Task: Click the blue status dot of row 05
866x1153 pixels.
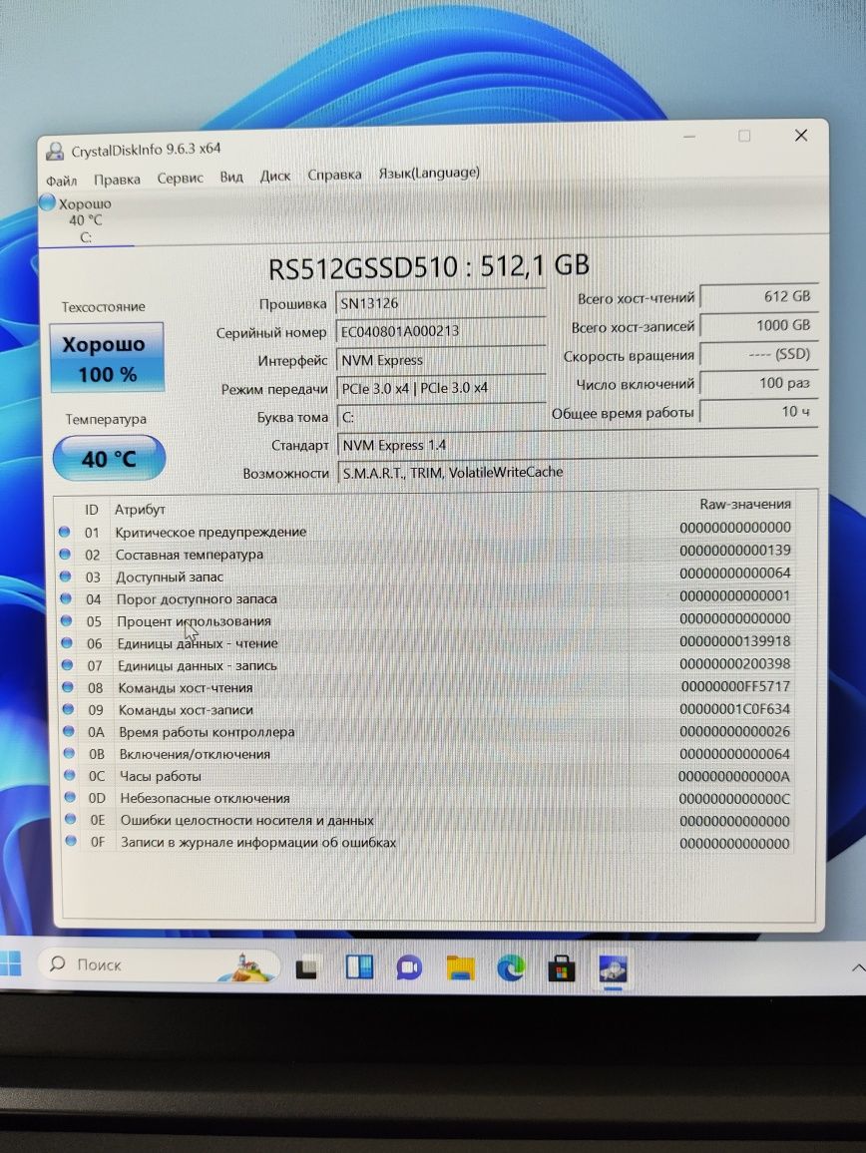Action: (66, 620)
